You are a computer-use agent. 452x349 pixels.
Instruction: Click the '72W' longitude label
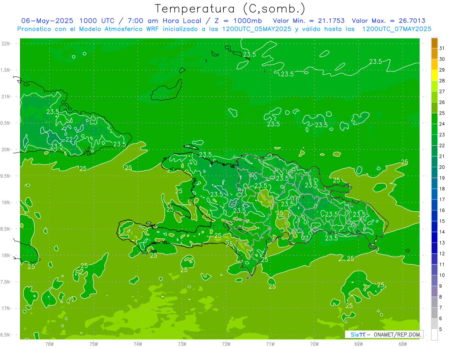226,344
